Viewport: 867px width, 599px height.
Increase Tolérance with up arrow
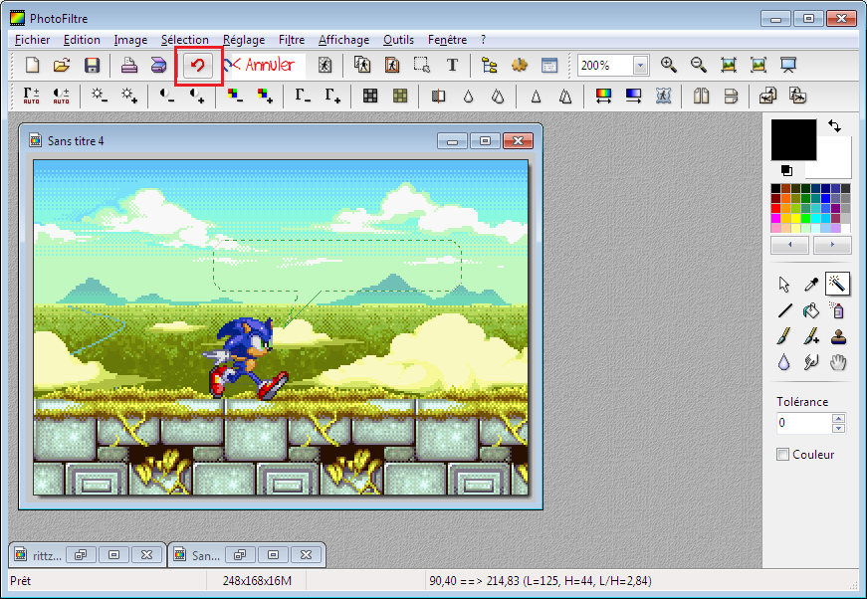(x=838, y=418)
